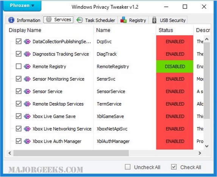Click the horizontal scrollbar right arrow
Image resolution: width=217 pixels, height=177 pixels.
[200, 153]
